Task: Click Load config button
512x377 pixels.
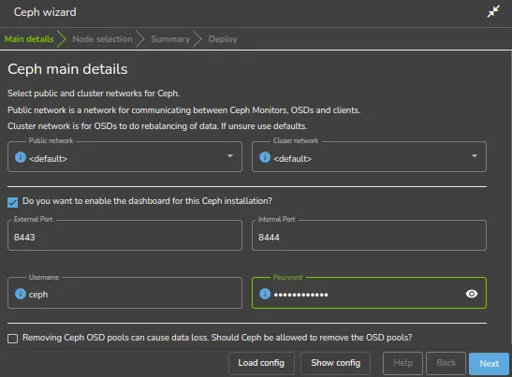Action: 261,363
